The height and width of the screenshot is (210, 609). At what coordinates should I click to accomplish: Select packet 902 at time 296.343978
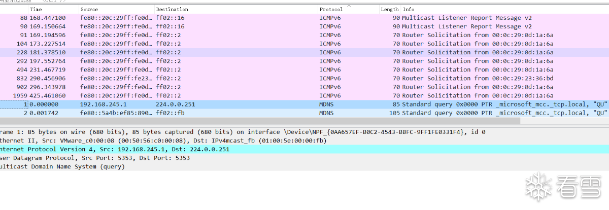click(304, 87)
